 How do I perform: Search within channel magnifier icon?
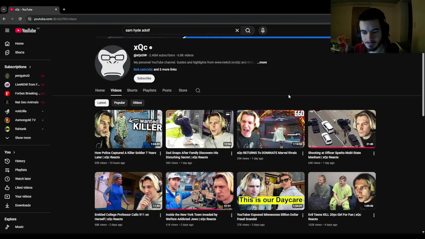click(198, 90)
